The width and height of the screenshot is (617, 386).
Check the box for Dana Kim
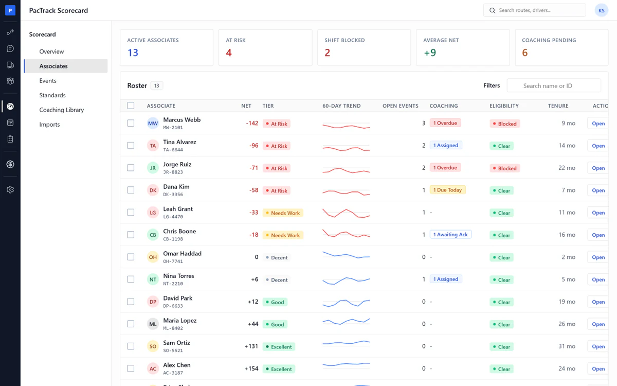click(131, 190)
